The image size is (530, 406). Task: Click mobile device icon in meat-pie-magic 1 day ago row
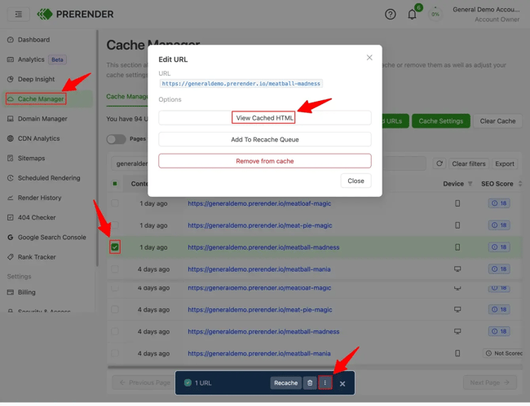coord(457,225)
